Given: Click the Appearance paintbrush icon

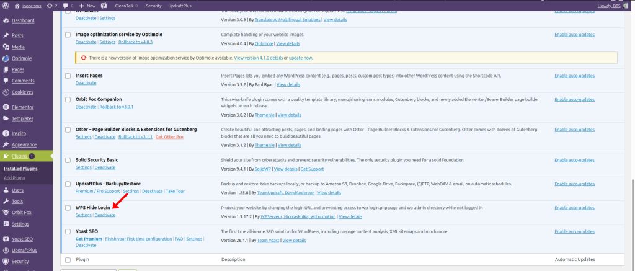Looking at the screenshot, I should coord(6,144).
